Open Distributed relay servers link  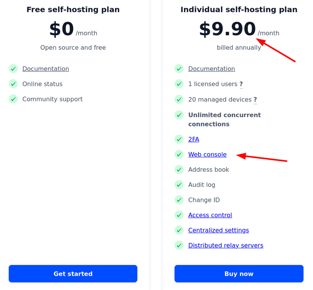(226, 246)
